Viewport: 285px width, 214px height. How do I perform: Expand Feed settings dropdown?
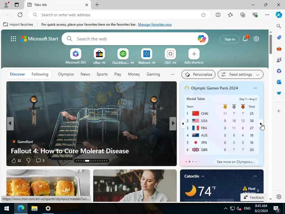click(240, 74)
